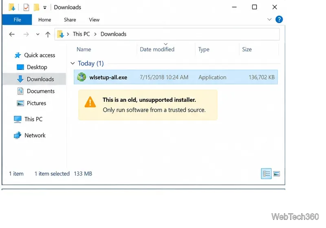Open the Recent locations dropdown

pos(37,34)
